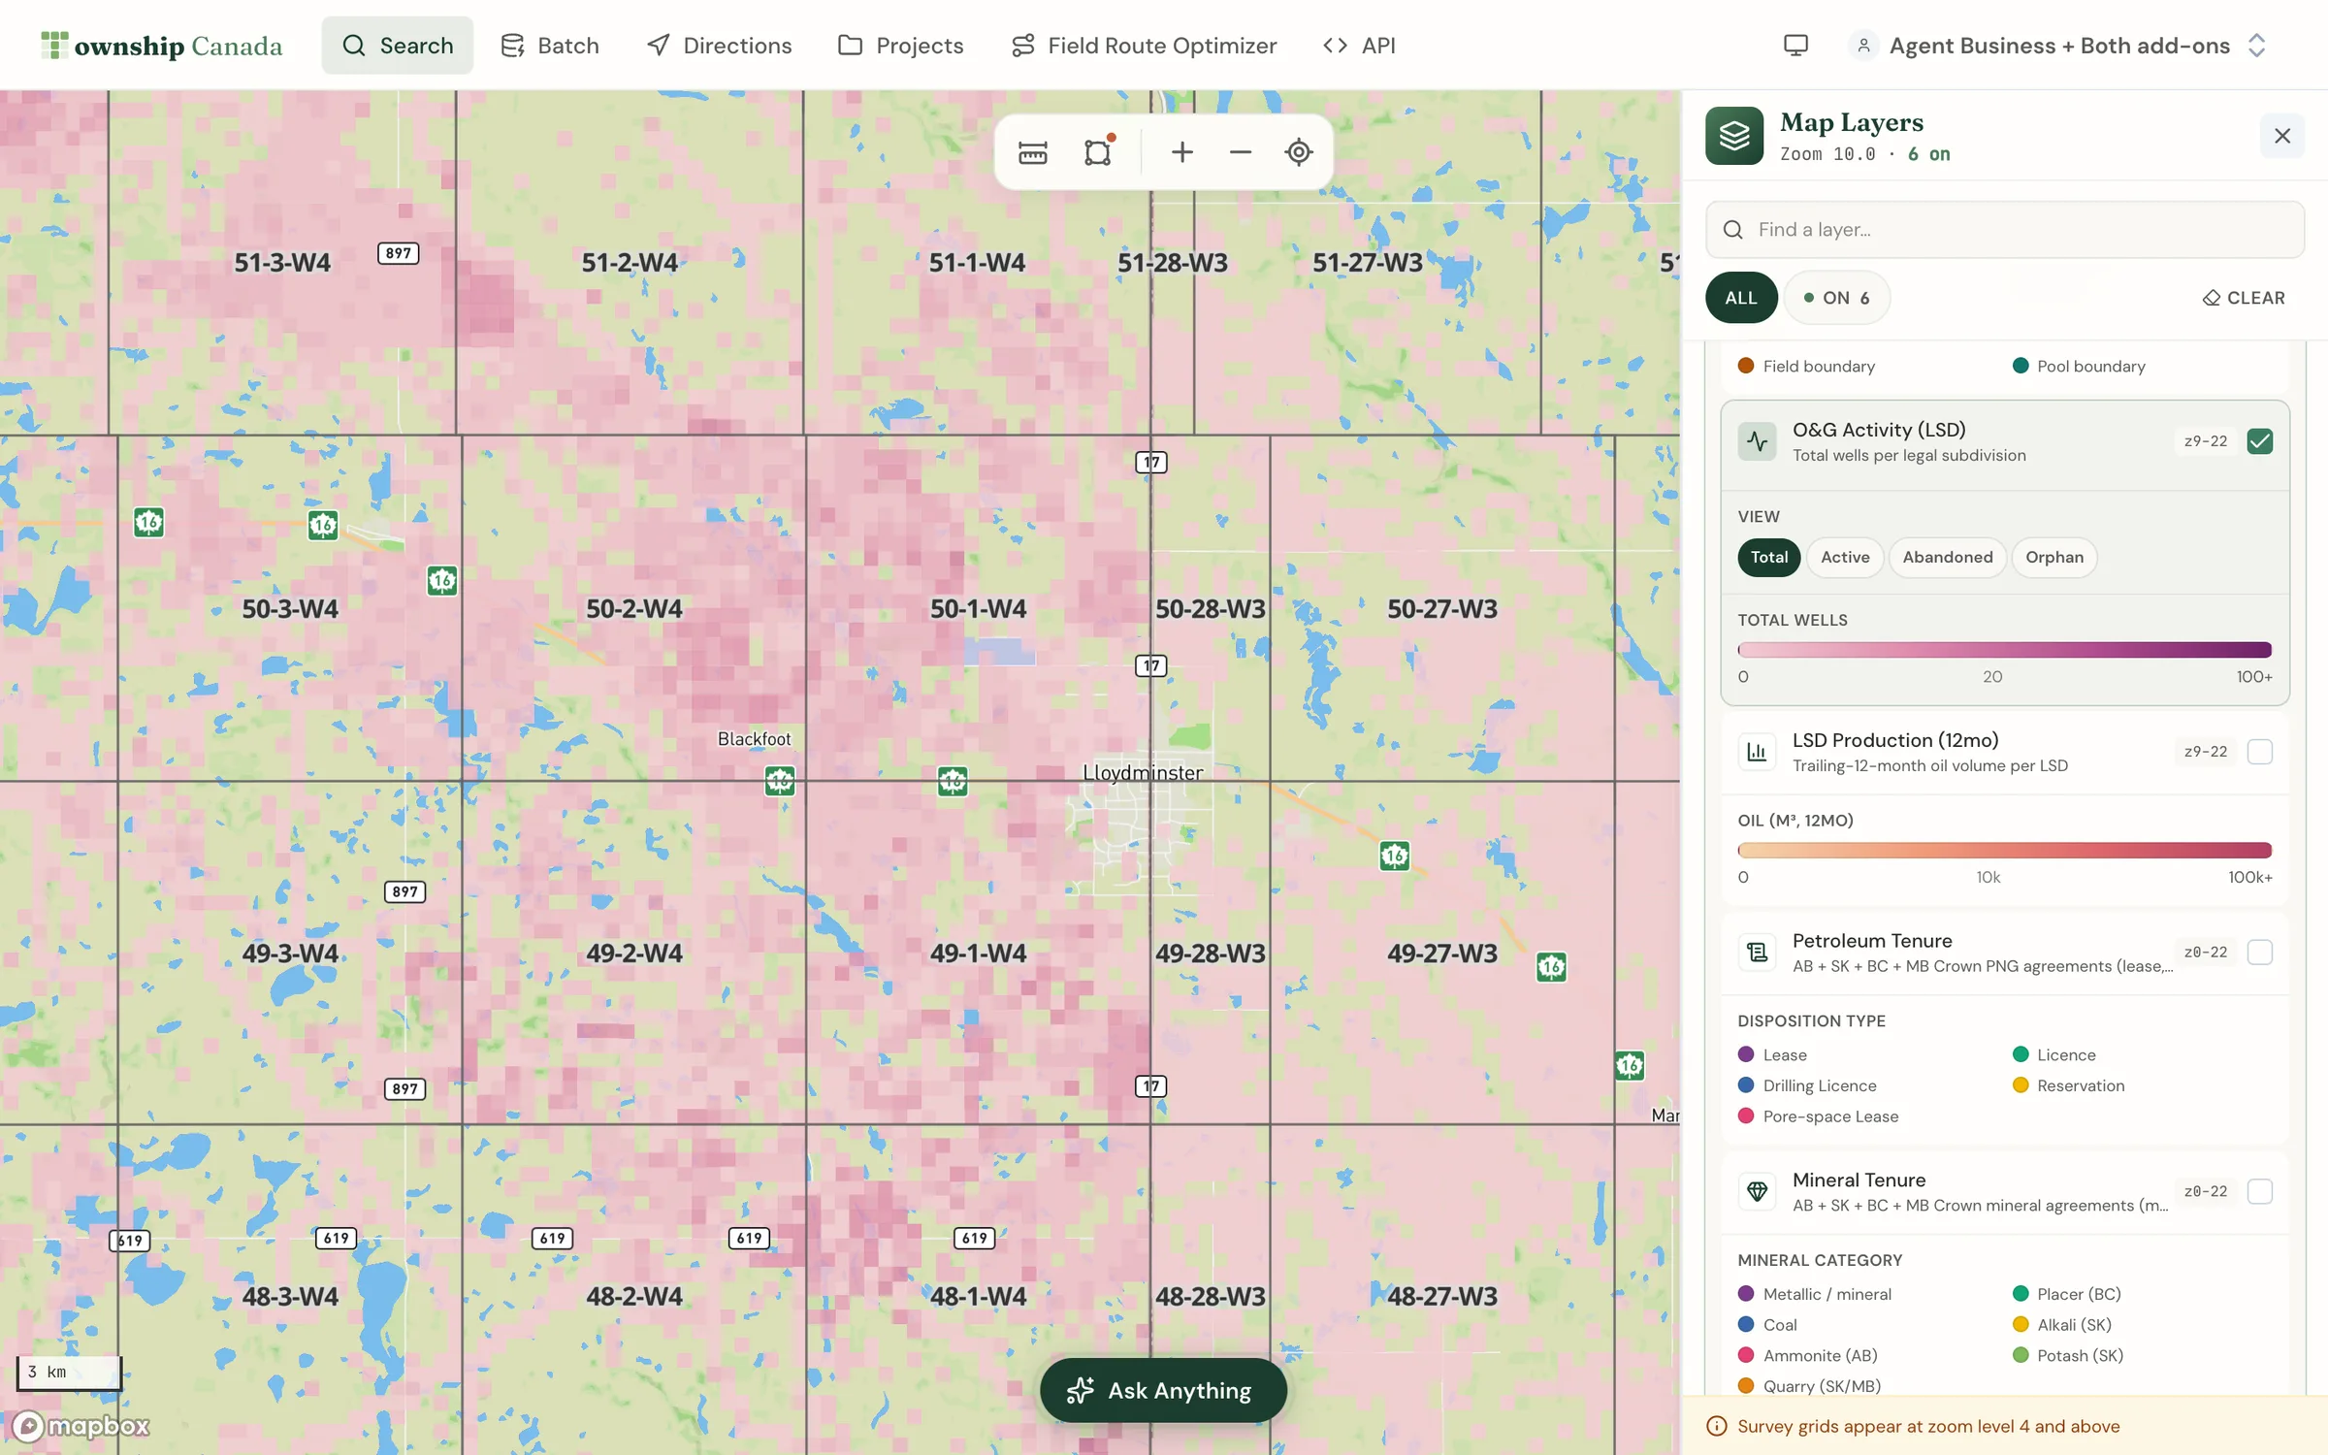Zoom in with the plus icon
The height and width of the screenshot is (1455, 2328).
(1181, 152)
